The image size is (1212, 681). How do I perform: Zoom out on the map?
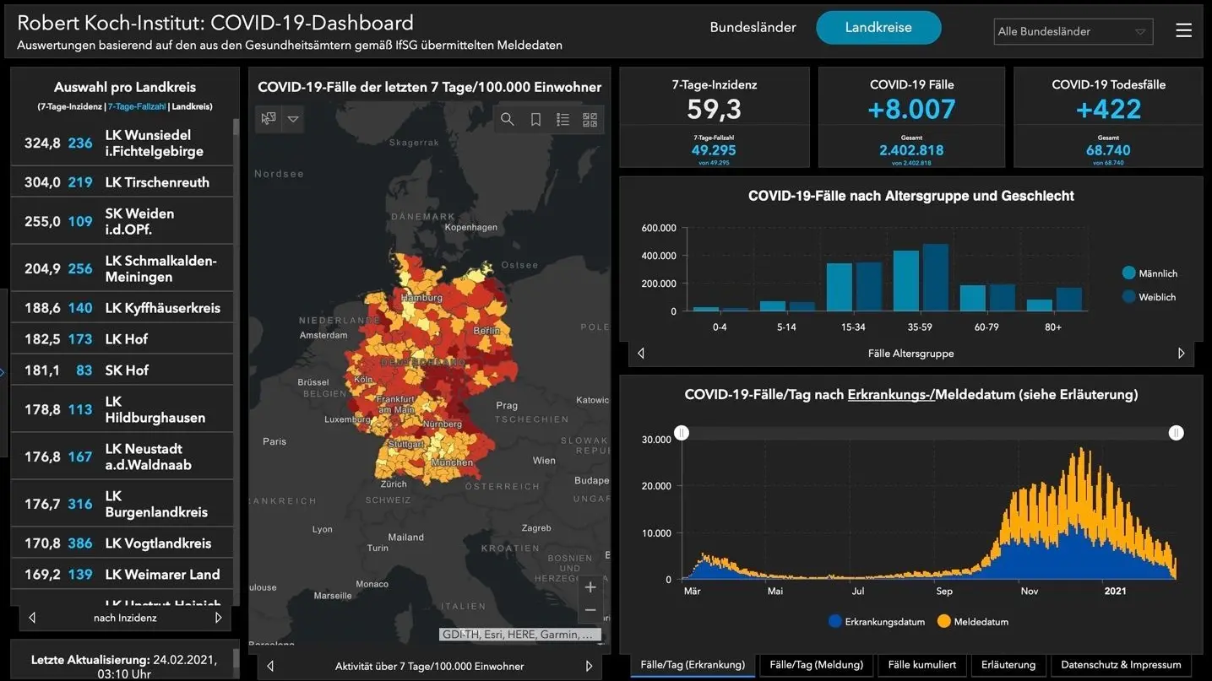(x=590, y=610)
